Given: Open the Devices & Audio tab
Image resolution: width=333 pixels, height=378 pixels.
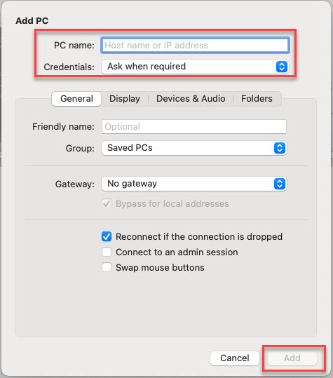Looking at the screenshot, I should 191,99.
